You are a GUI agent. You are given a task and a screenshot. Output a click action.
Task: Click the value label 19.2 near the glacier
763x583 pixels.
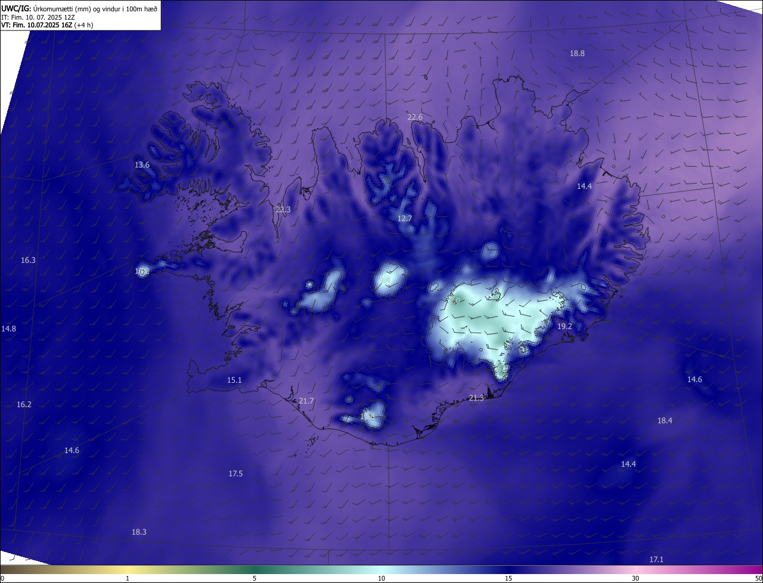[565, 326]
